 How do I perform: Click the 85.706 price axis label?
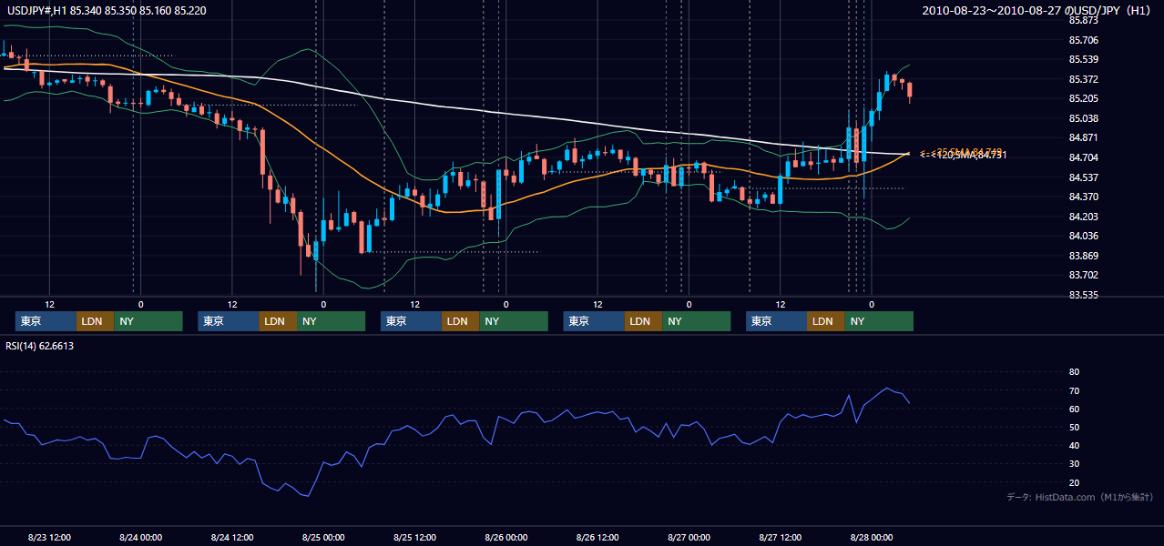(x=1083, y=40)
